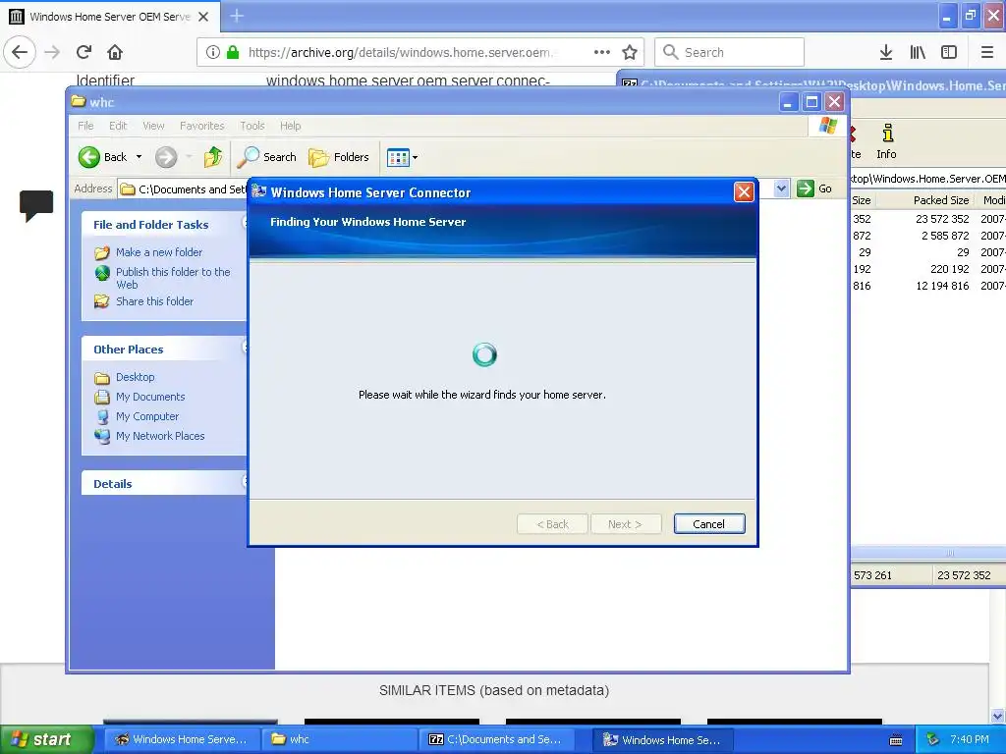The height and width of the screenshot is (754, 1006).
Task: Switch to Firefox Windows Home Serve taskbar button
Action: pos(182,739)
